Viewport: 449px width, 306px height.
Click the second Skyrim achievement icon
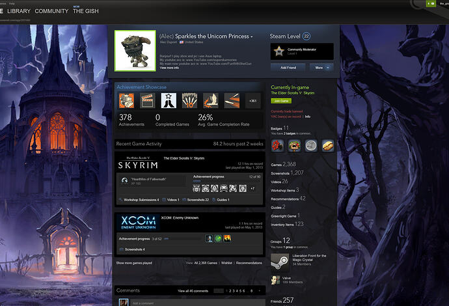(x=206, y=188)
